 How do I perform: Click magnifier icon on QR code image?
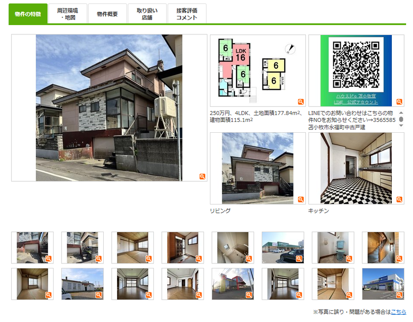click(399, 102)
